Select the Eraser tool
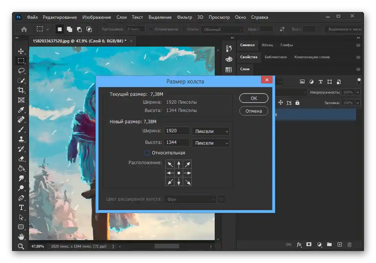Screen dimensions: 376x263 [x=21, y=159]
